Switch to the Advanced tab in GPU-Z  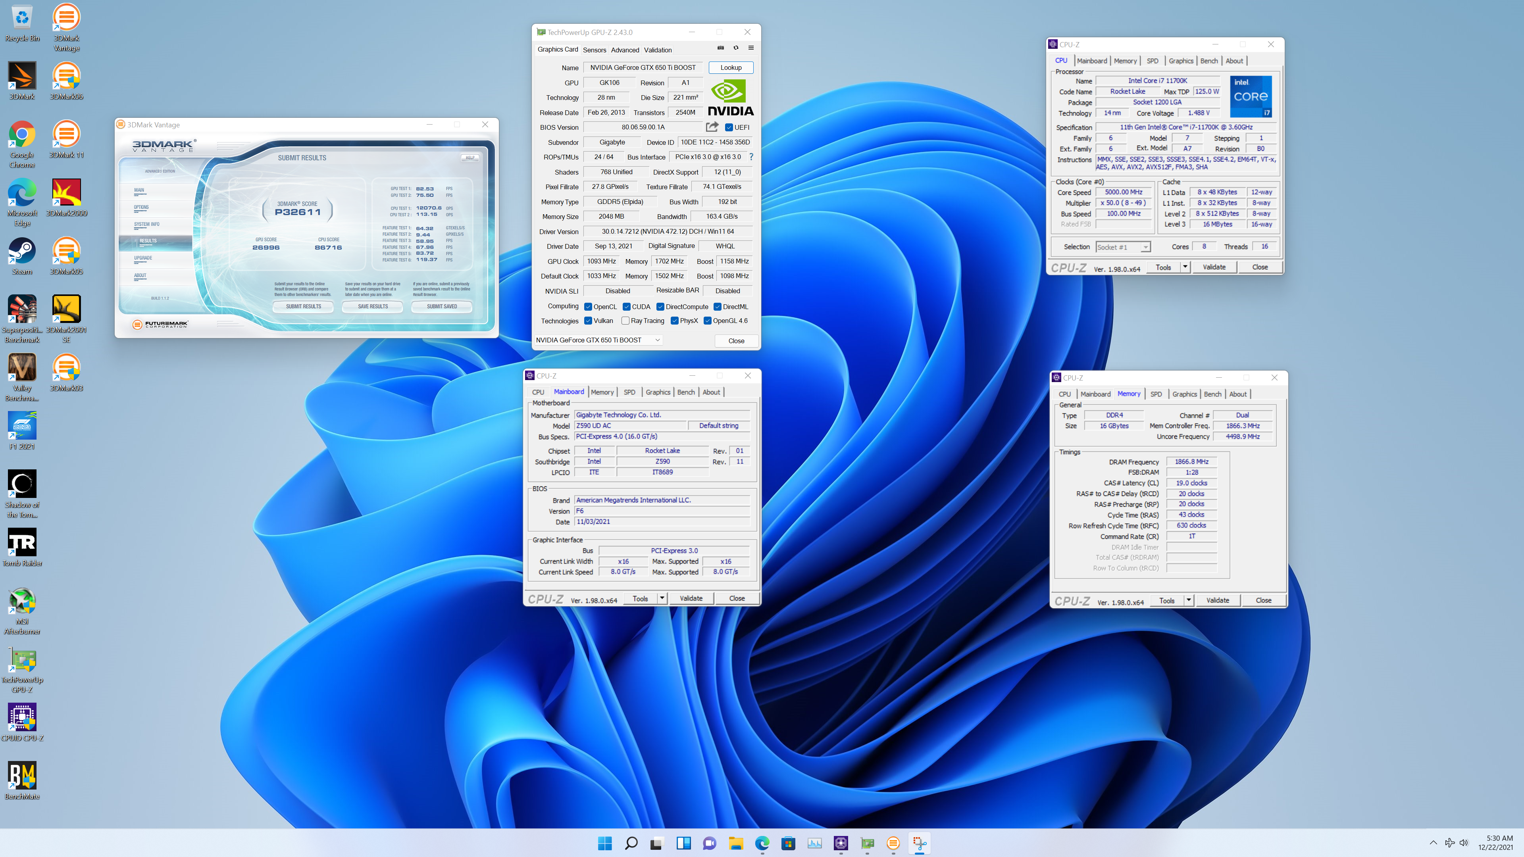(625, 50)
